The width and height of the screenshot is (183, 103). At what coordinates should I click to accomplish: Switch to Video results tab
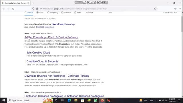(x=40, y=13)
